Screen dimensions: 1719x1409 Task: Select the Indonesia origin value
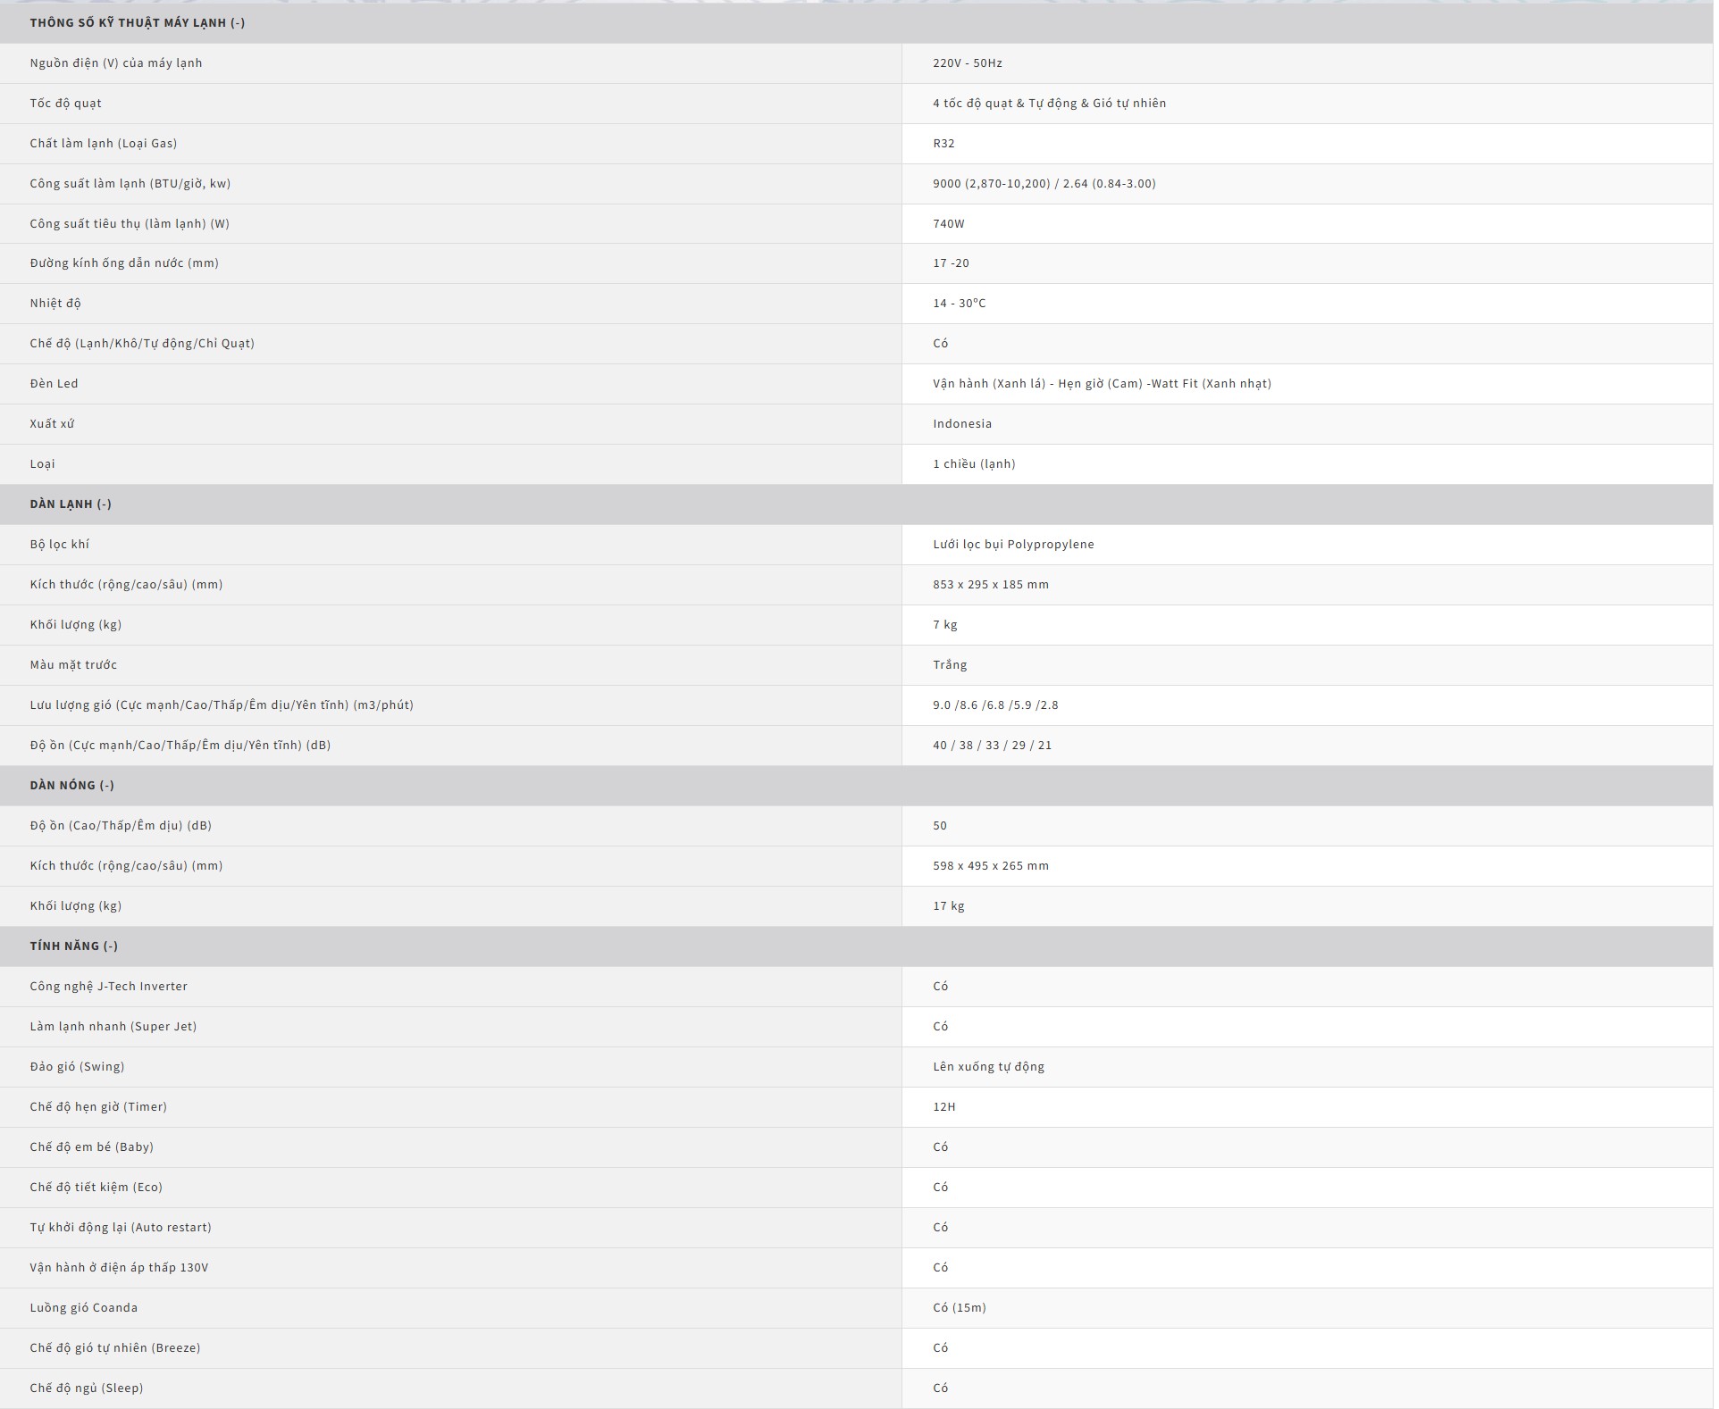coord(961,424)
